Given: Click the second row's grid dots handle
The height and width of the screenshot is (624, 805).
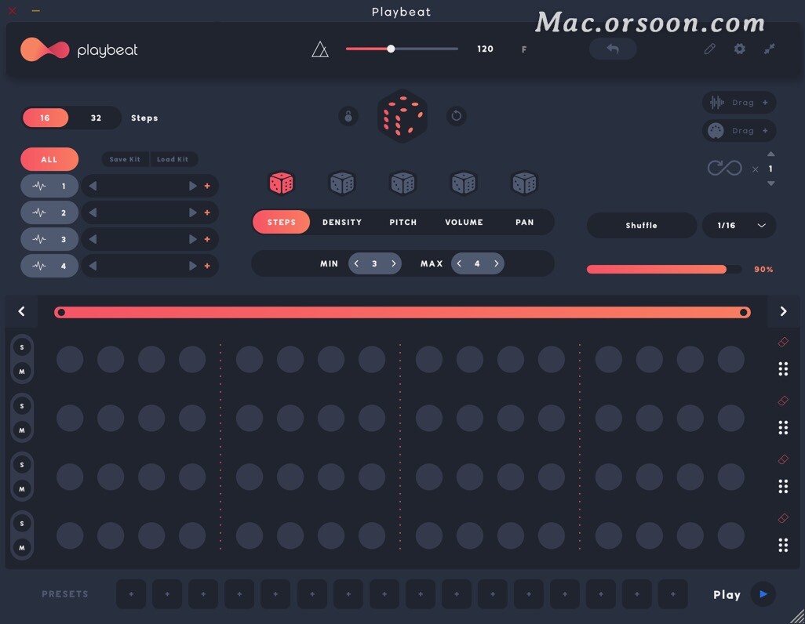Looking at the screenshot, I should point(783,427).
